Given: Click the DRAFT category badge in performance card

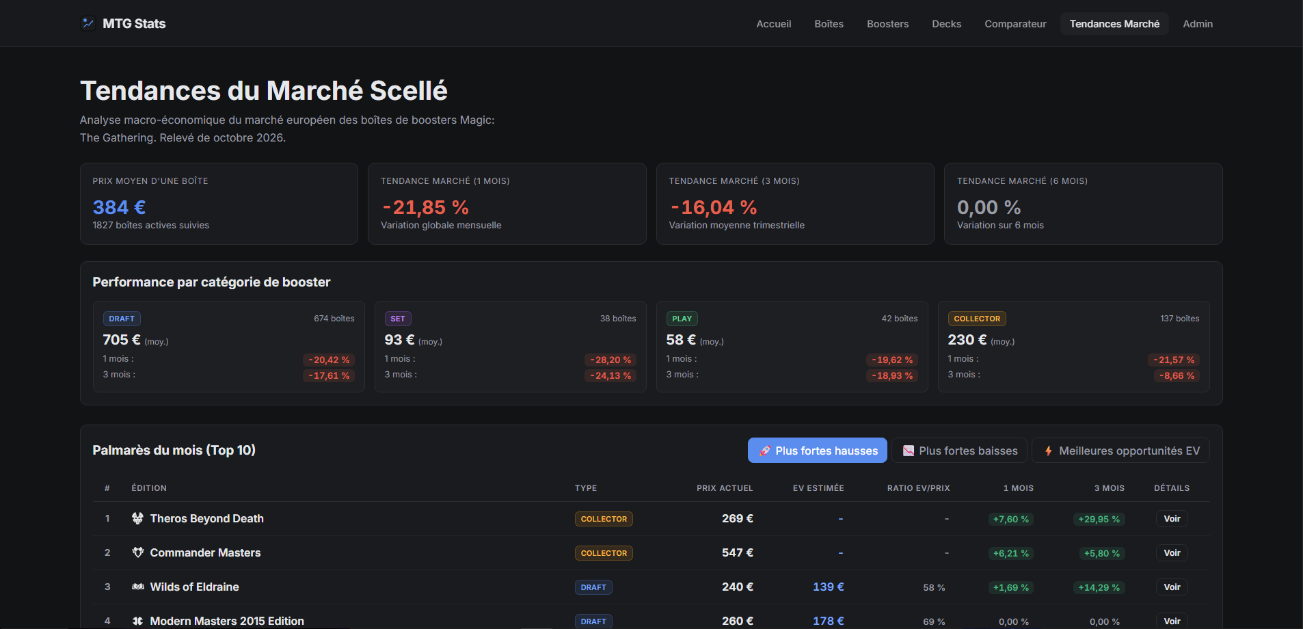Looking at the screenshot, I should (122, 319).
